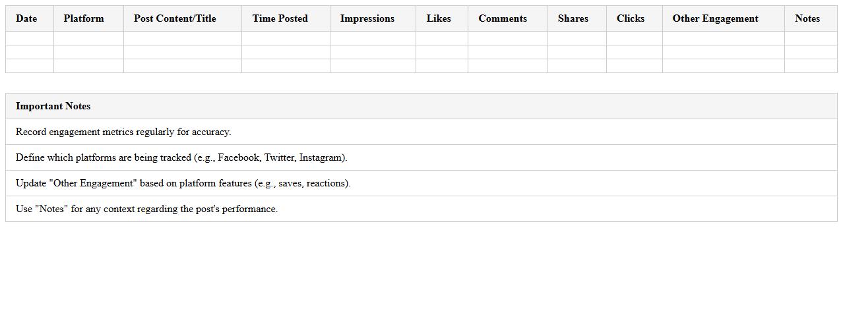This screenshot has height=330, width=843.
Task: Click the 'Update Other Engagement' note row
Action: (183, 183)
